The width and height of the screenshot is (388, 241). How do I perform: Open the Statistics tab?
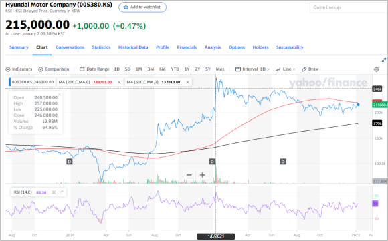coord(101,47)
